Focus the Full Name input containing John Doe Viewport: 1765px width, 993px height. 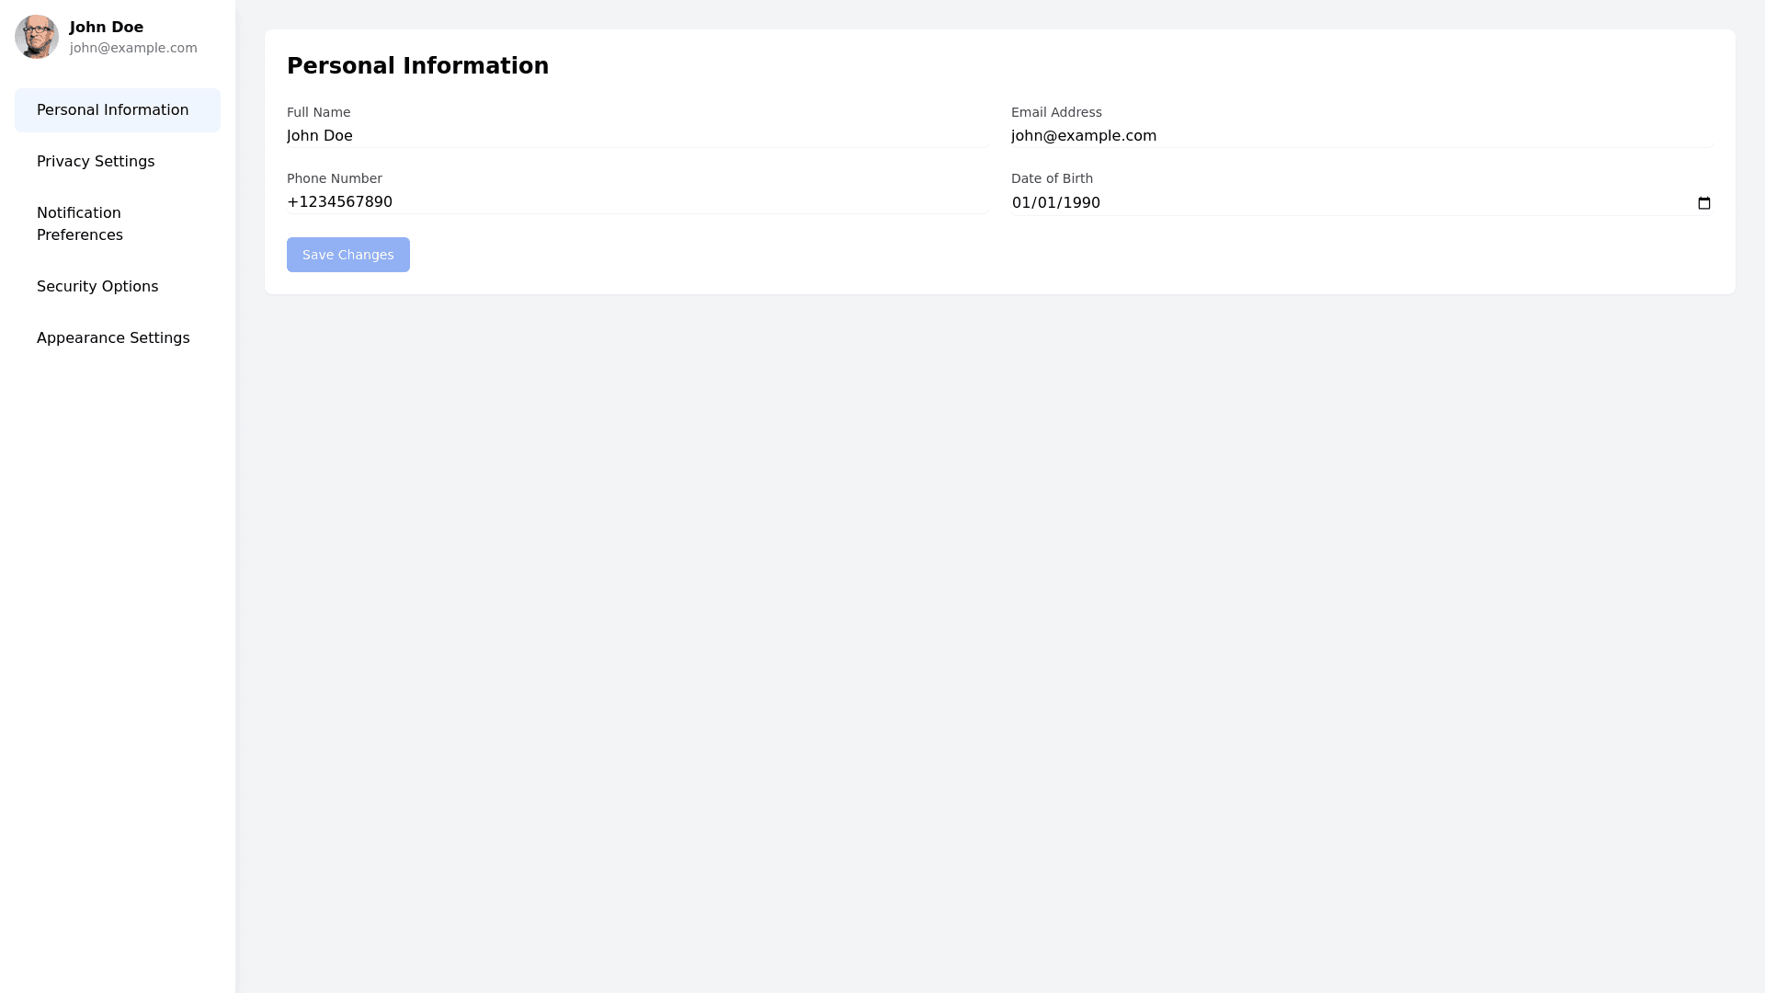click(636, 136)
